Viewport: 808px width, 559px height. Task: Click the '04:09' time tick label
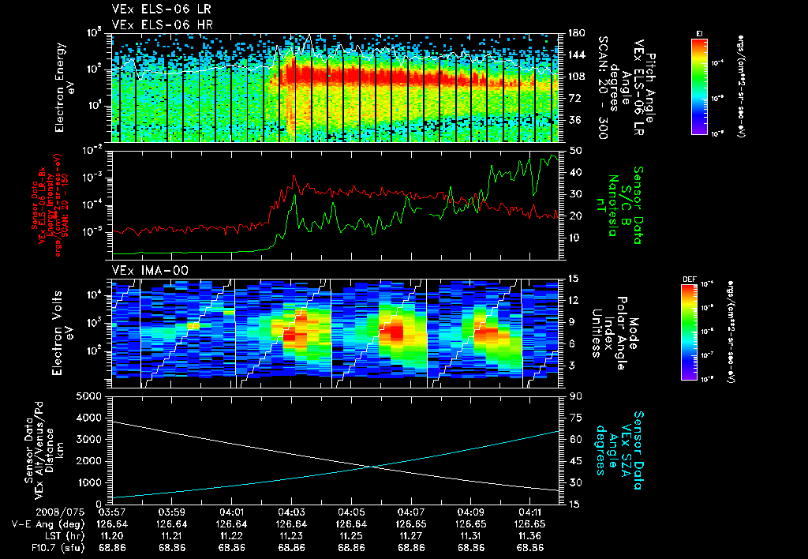470,512
